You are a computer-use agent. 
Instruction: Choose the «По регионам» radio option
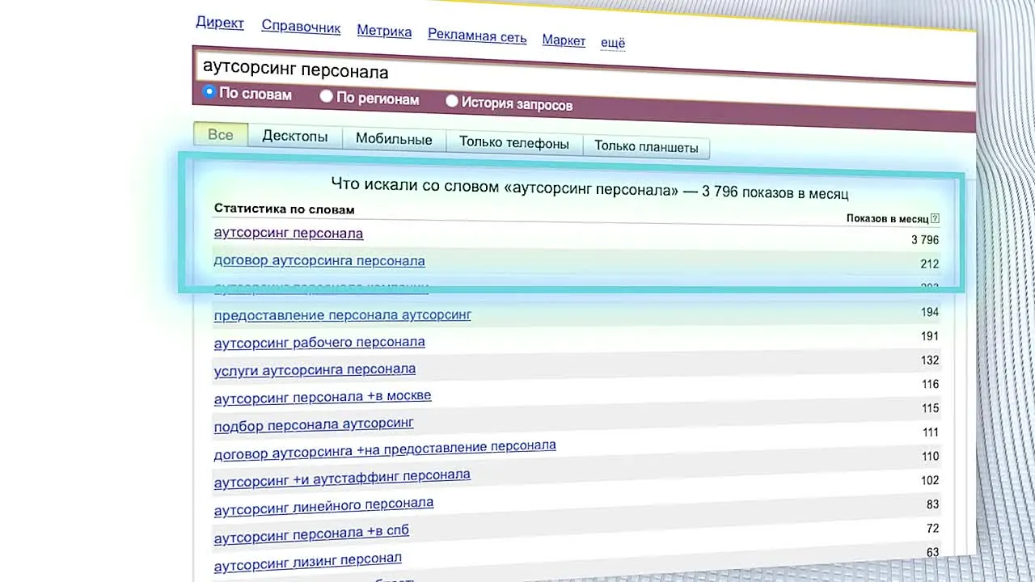point(327,97)
